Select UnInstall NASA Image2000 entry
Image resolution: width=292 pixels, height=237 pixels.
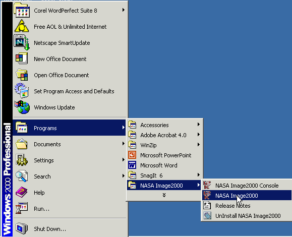[247, 216]
